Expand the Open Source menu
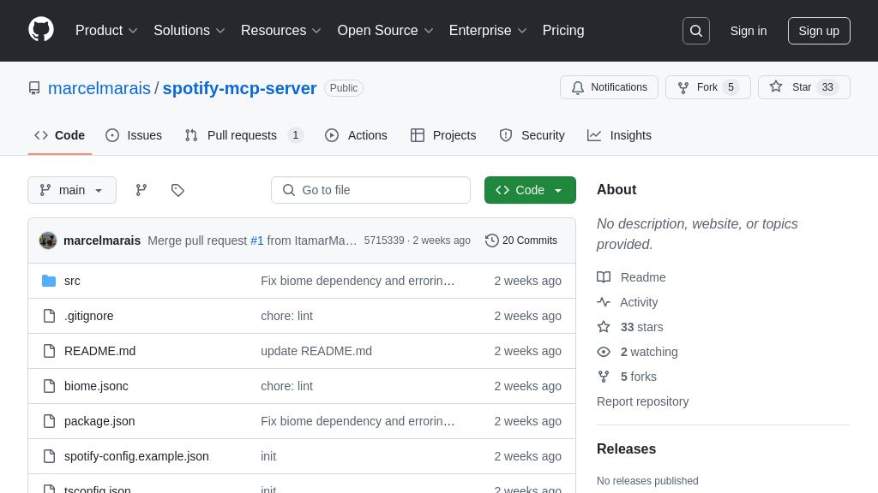This screenshot has width=878, height=493. tap(385, 31)
